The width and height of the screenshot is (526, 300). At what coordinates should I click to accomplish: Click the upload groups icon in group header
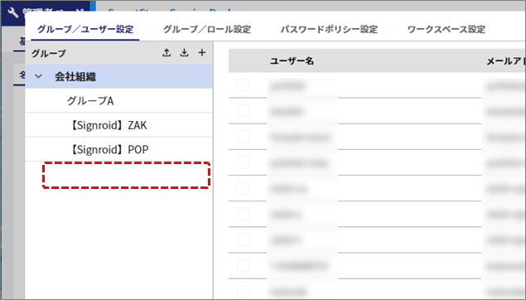click(x=166, y=53)
